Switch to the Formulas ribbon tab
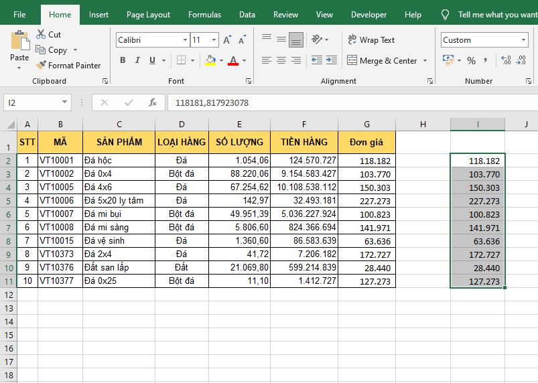 tap(204, 15)
